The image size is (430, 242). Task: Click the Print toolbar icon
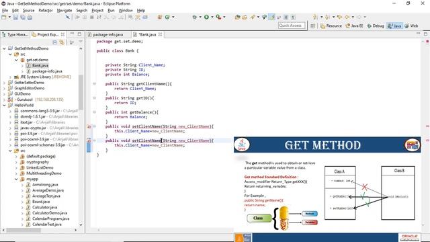point(30,17)
